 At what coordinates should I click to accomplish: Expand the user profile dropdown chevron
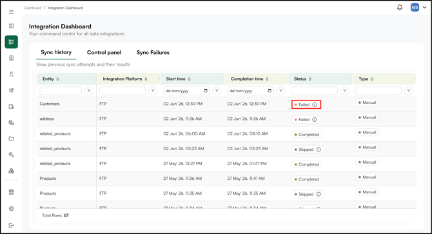(x=424, y=8)
